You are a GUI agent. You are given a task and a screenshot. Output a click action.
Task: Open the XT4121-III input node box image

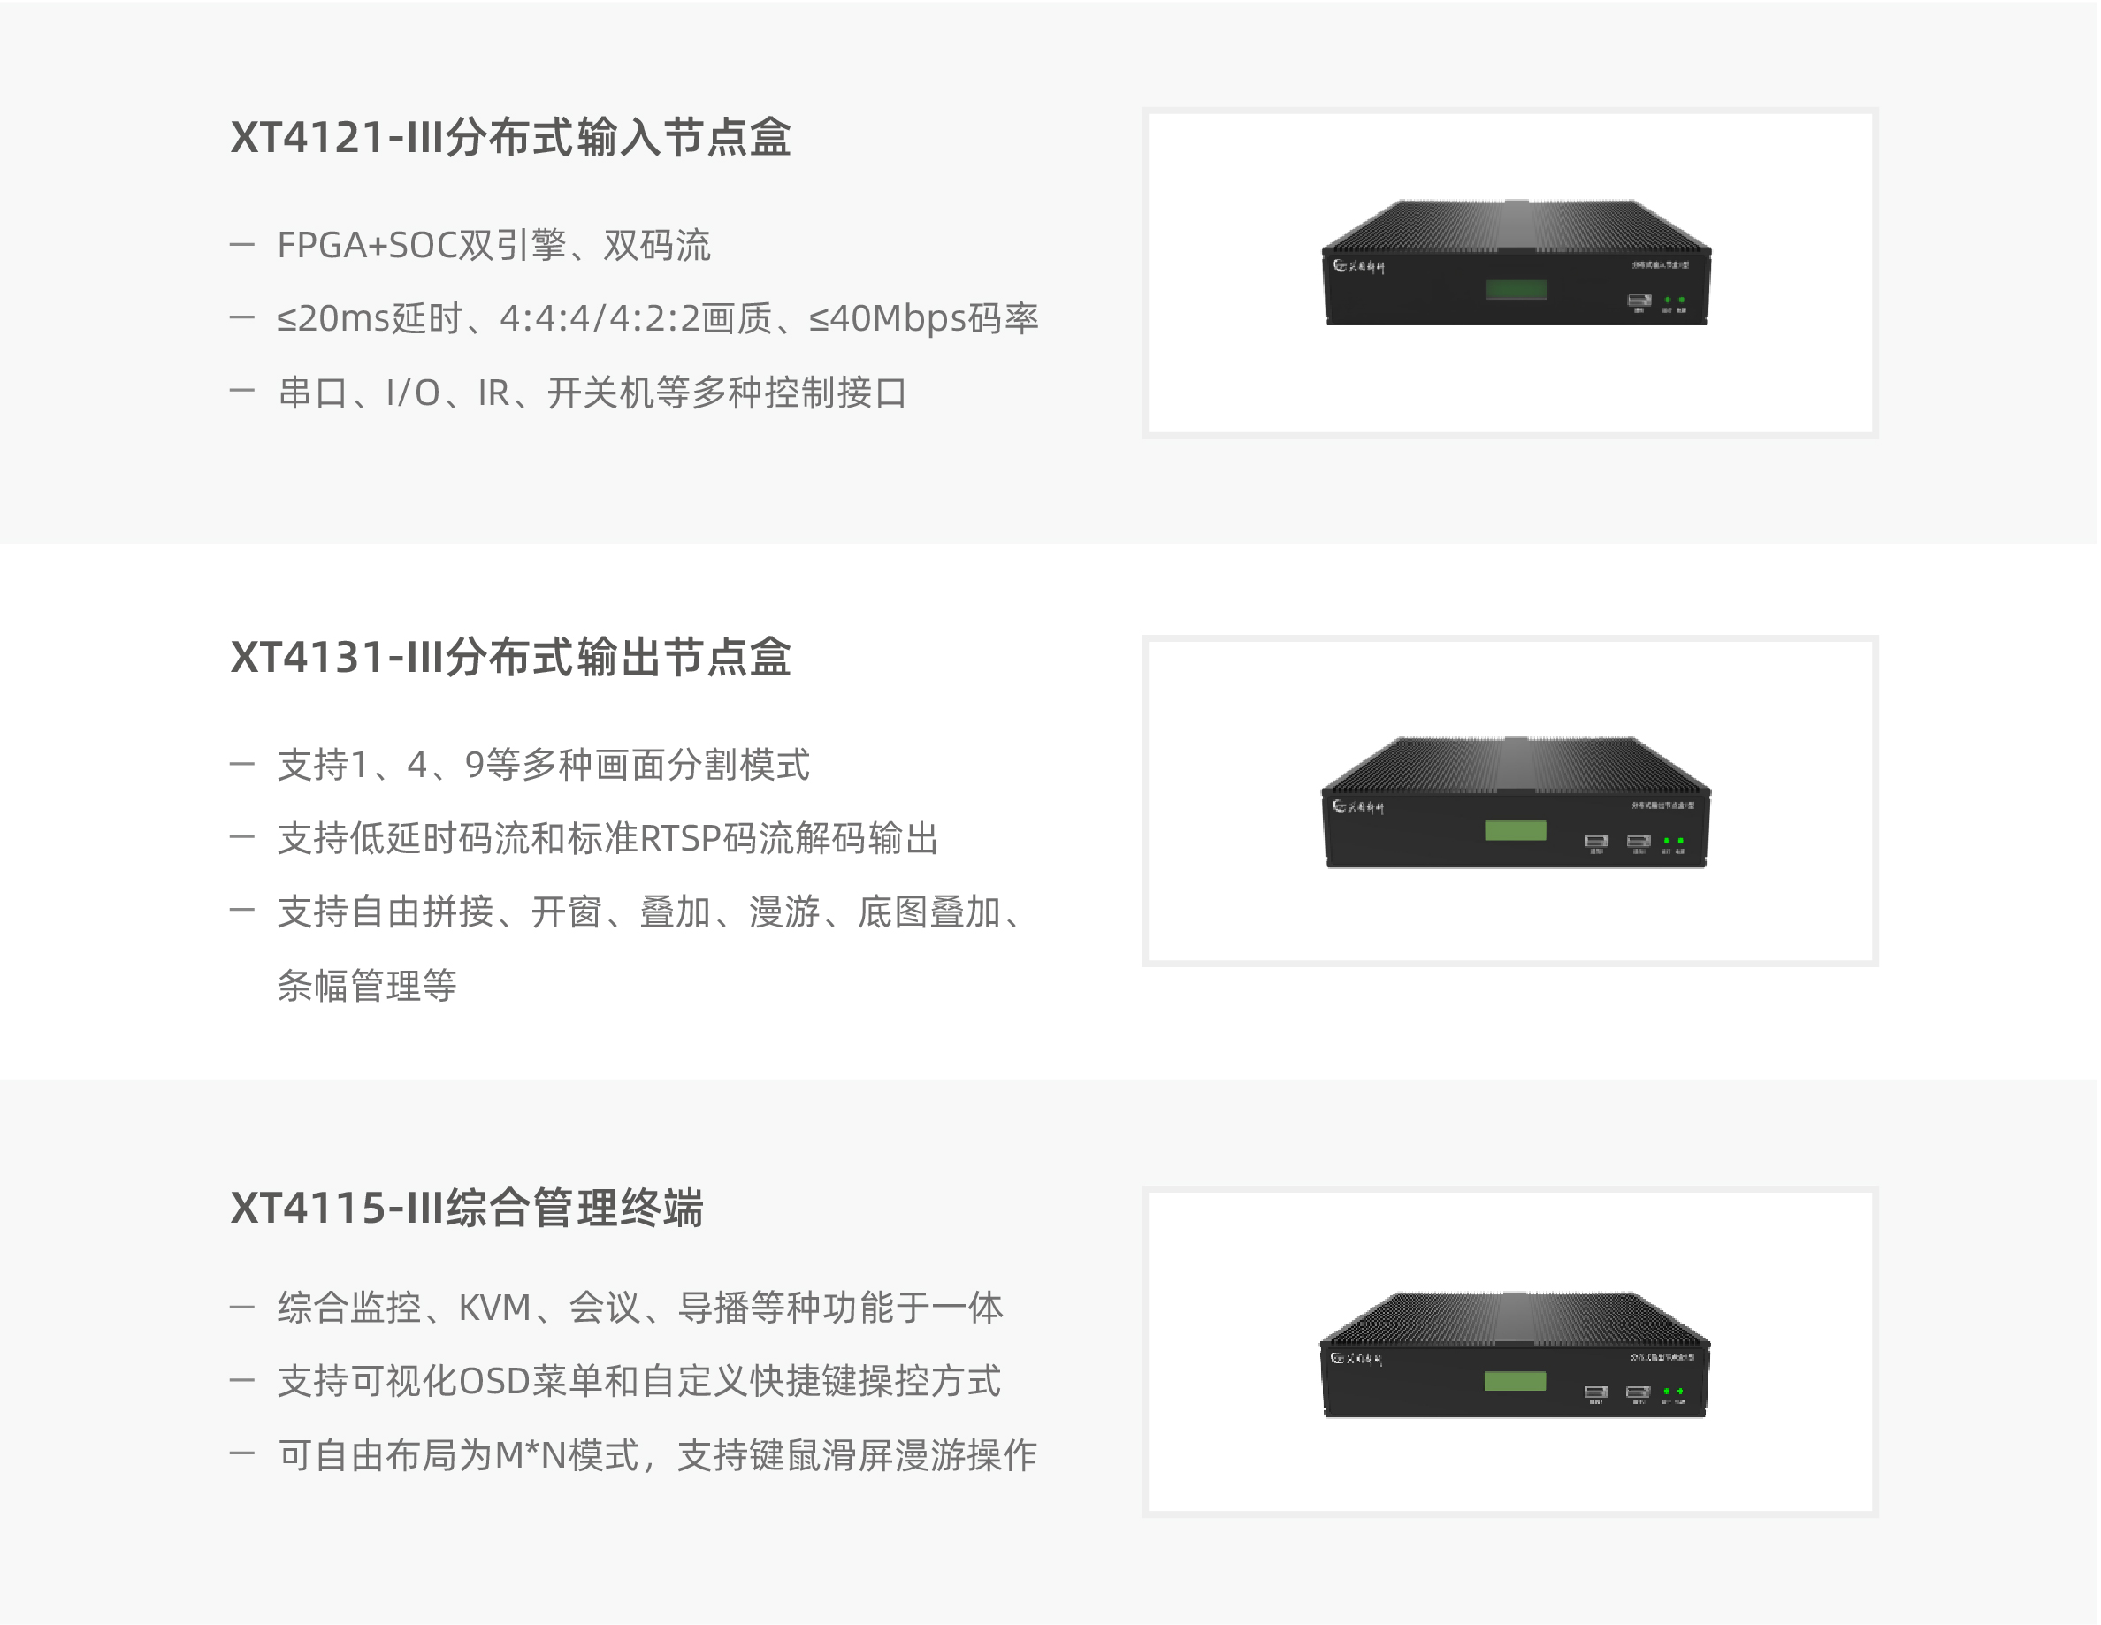(x=1509, y=272)
